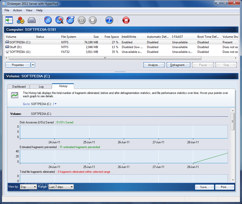The height and width of the screenshot is (204, 242).
Task: Expand the Properties dropdown arrow
Action: tap(33, 65)
